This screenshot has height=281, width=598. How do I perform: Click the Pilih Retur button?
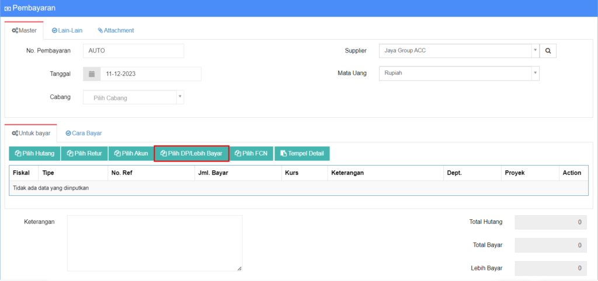click(x=84, y=153)
